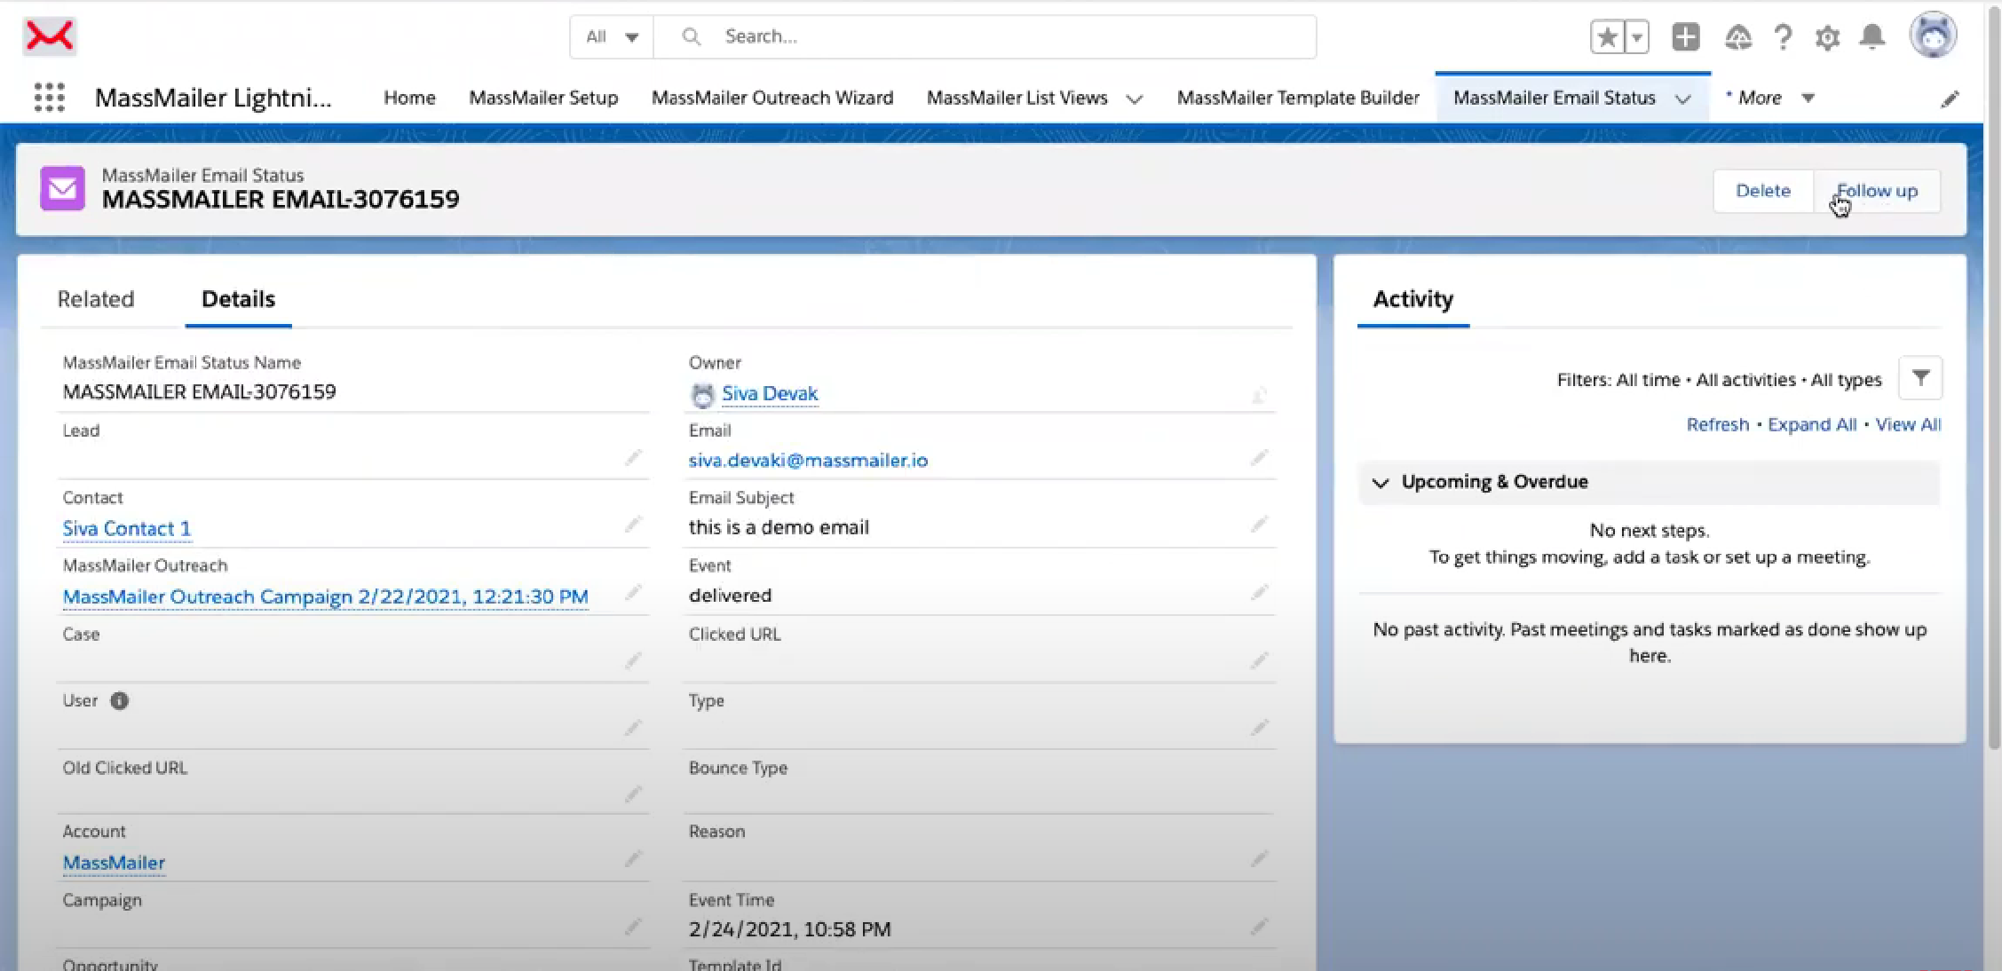The height and width of the screenshot is (971, 2002).
Task: Click the Global Actions plus icon
Action: point(1685,37)
